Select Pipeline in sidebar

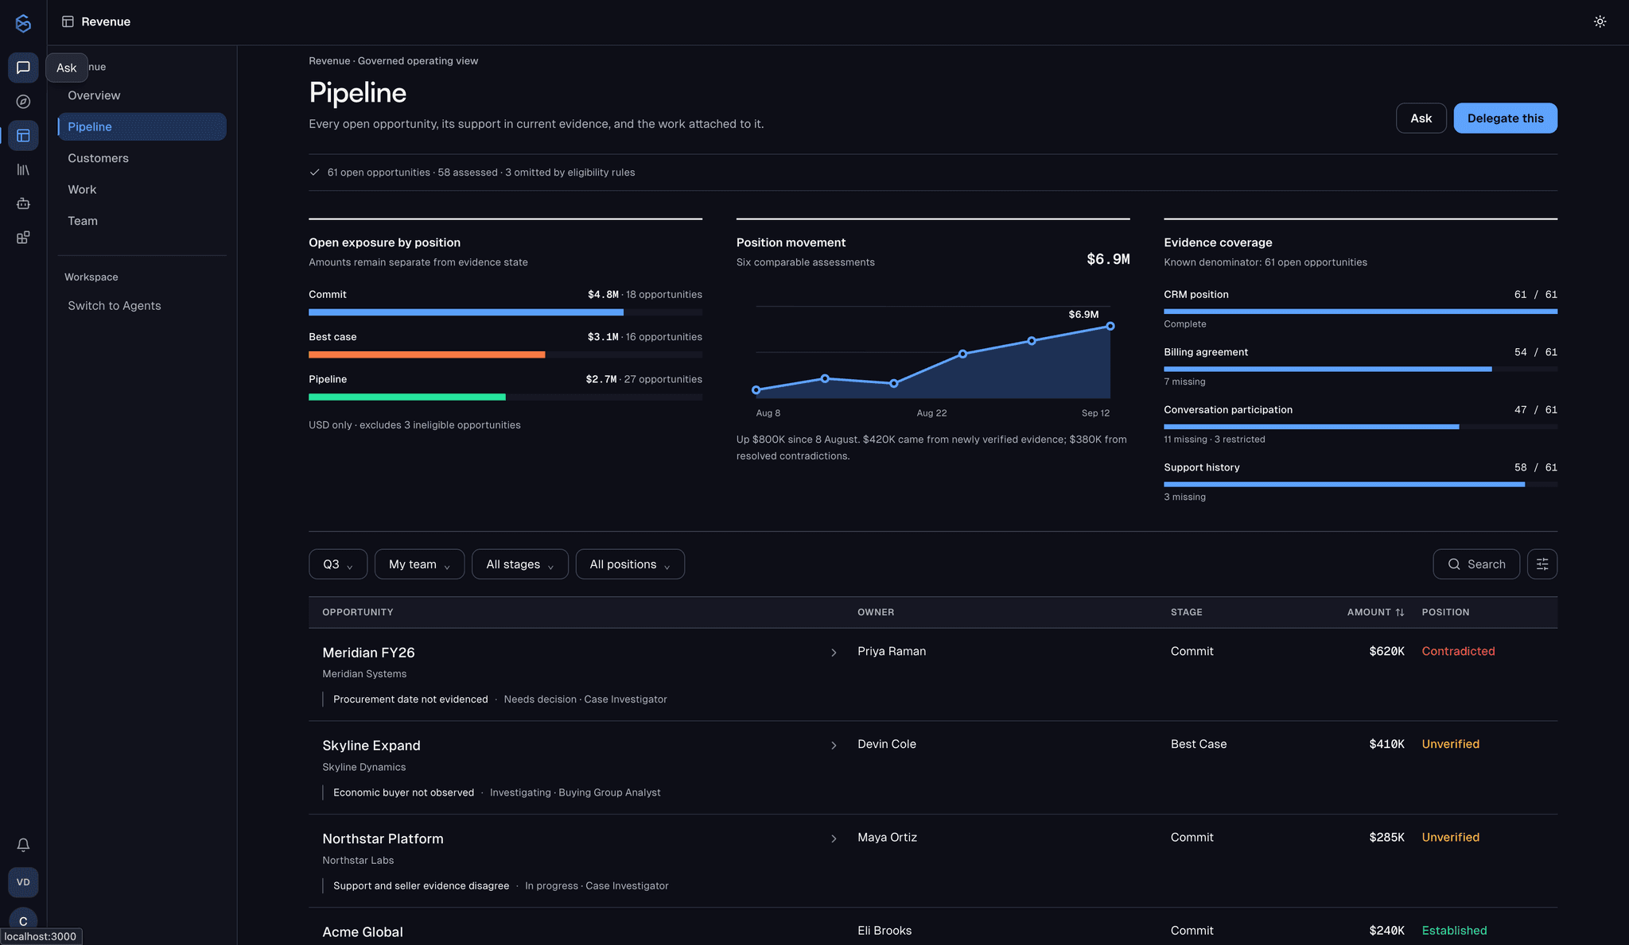[142, 126]
